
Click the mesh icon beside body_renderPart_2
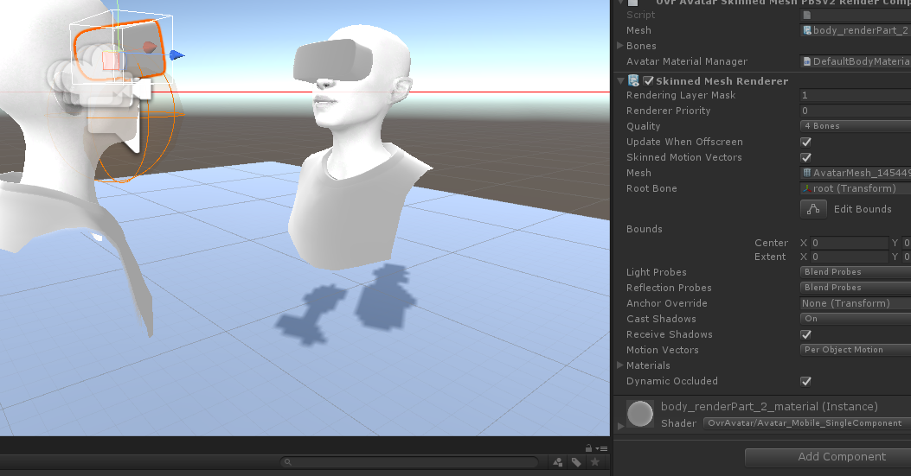pyautogui.click(x=807, y=30)
